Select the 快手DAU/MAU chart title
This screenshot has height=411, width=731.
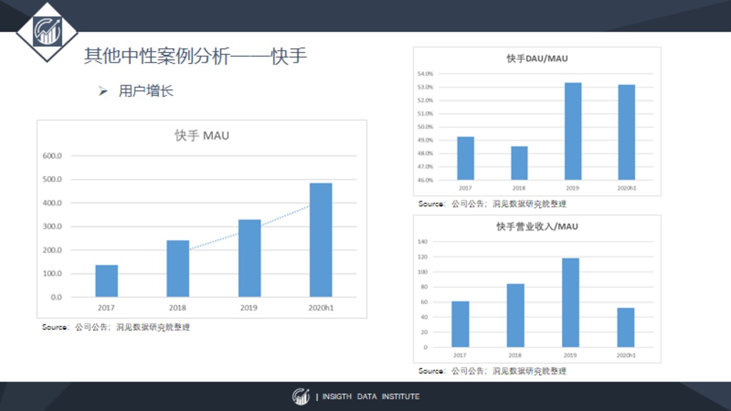coord(537,58)
